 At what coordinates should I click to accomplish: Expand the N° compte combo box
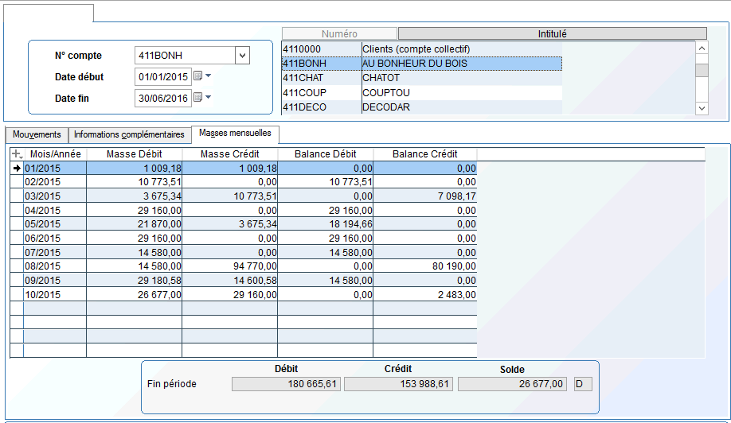(x=243, y=56)
